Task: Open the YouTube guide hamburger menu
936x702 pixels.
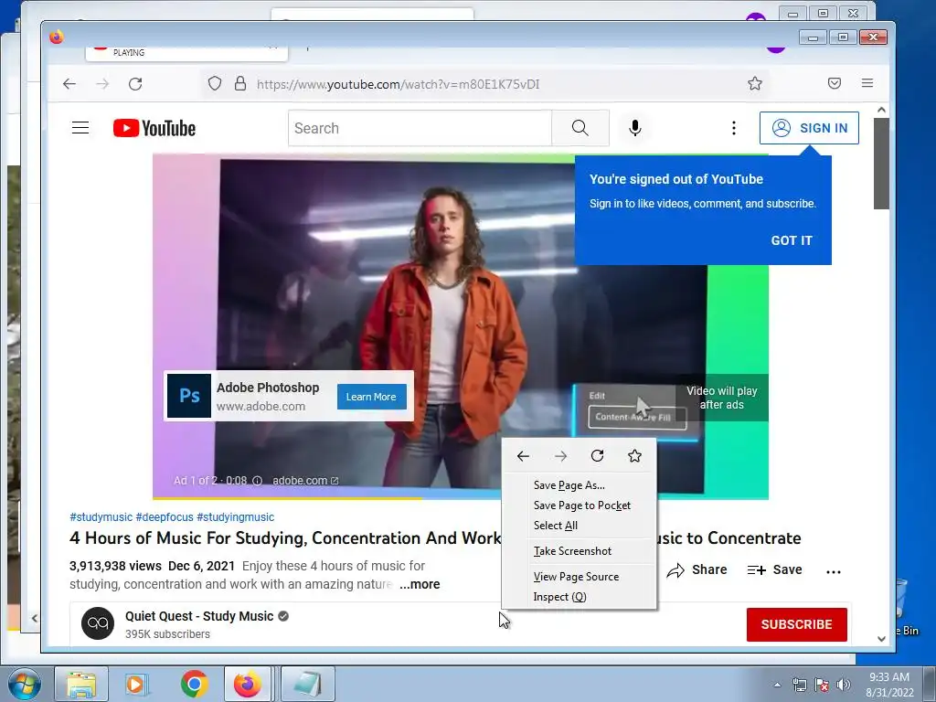Action: click(80, 128)
